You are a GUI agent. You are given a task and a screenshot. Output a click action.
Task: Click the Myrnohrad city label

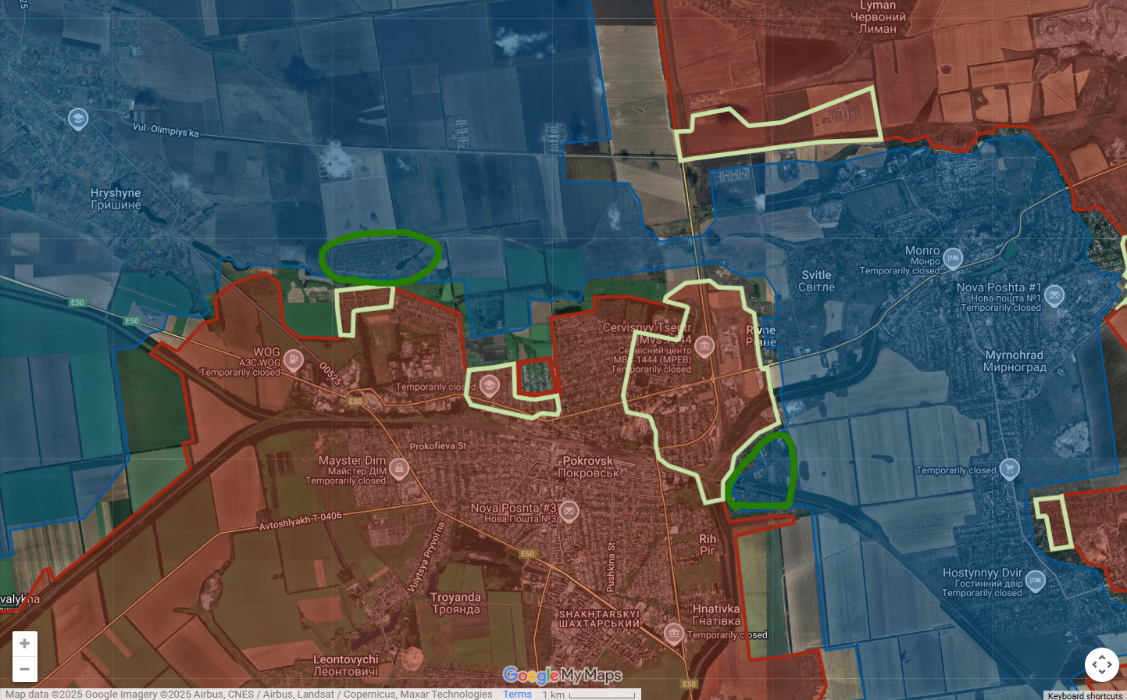[x=1014, y=361]
